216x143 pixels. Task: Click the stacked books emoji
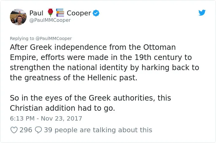pyautogui.click(x=60, y=13)
